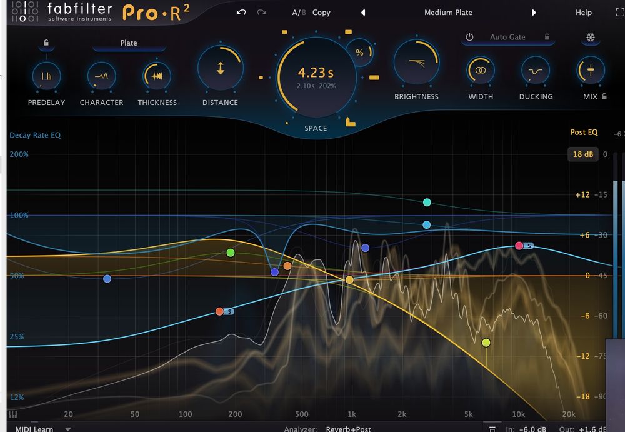Open the MIDI Learn dropdown arrow
This screenshot has height=432, width=625.
point(67,429)
